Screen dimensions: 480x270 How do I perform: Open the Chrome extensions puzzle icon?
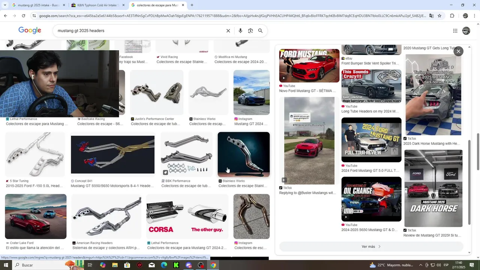[x=452, y=16]
